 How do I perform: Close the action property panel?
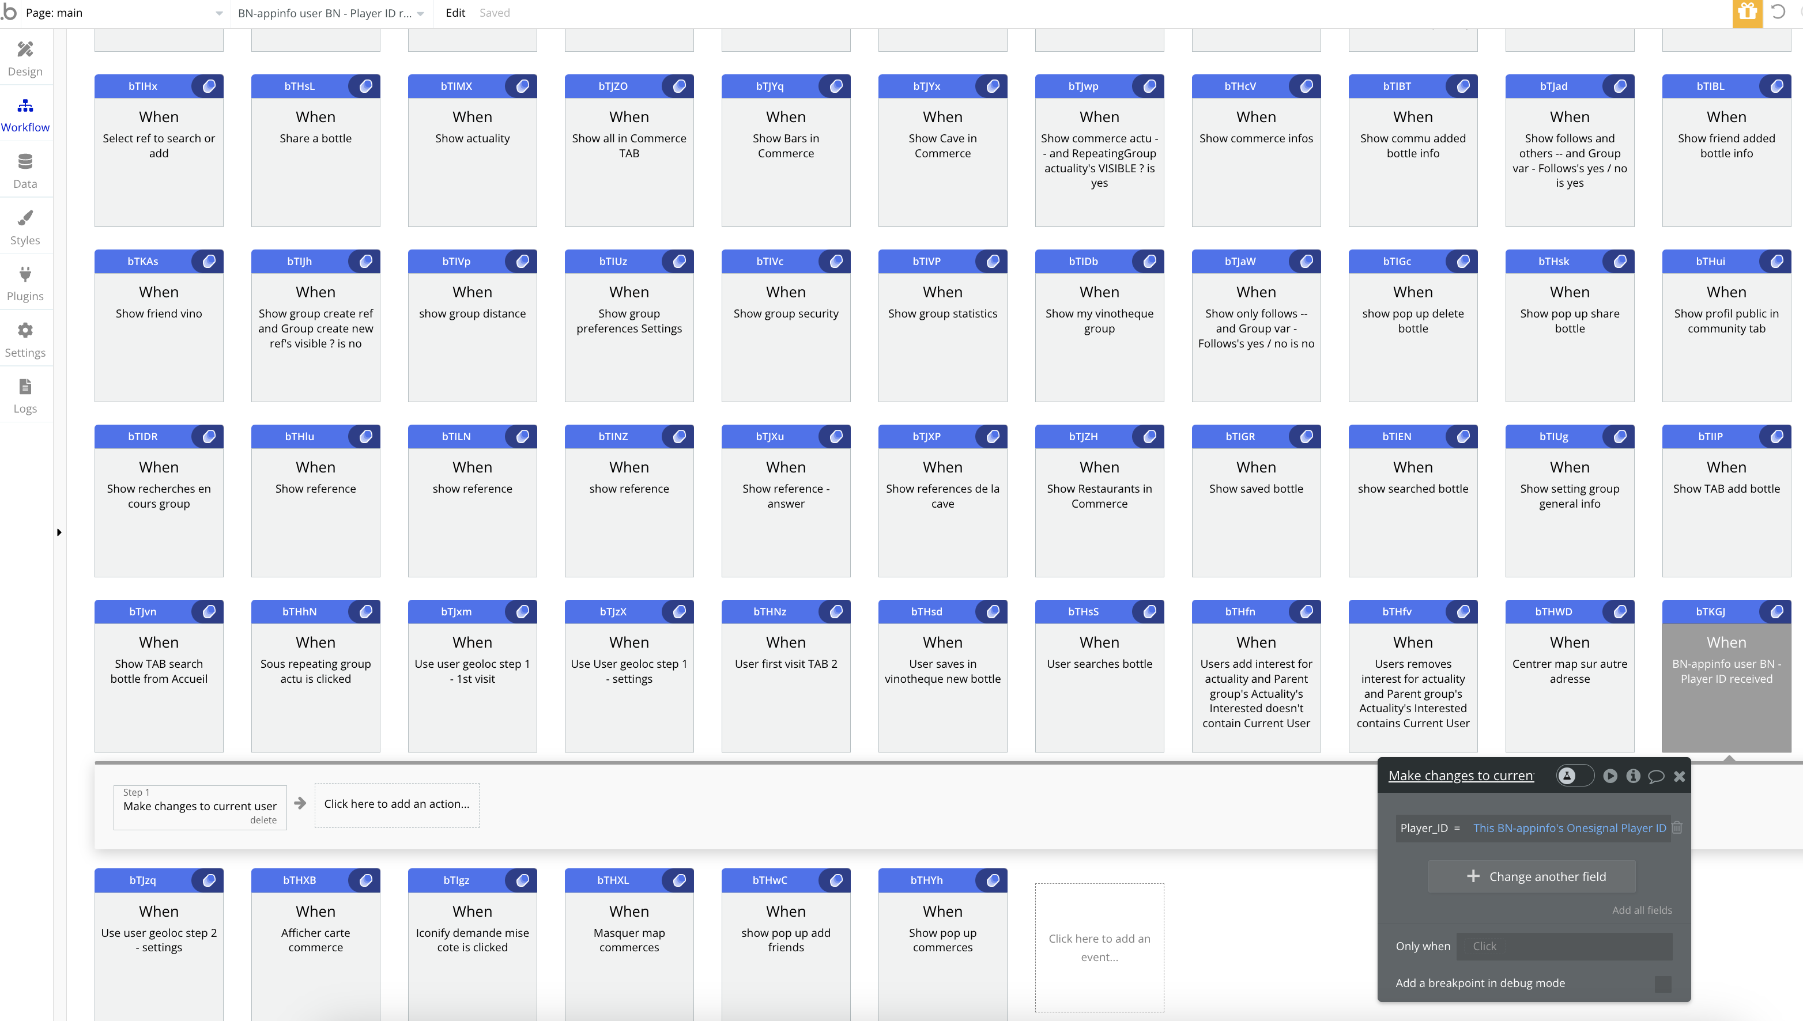[1680, 776]
